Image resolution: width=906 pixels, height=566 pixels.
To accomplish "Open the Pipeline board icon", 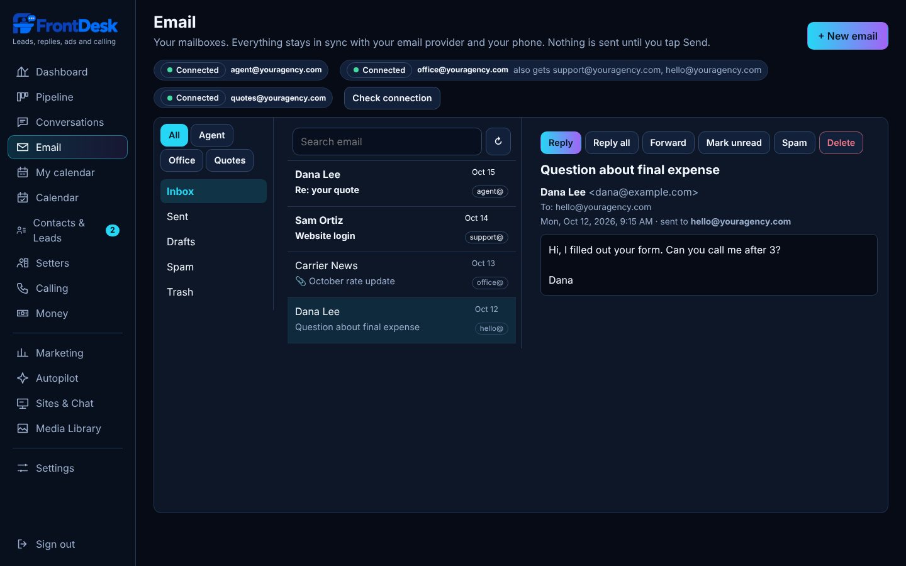I will pos(23,97).
